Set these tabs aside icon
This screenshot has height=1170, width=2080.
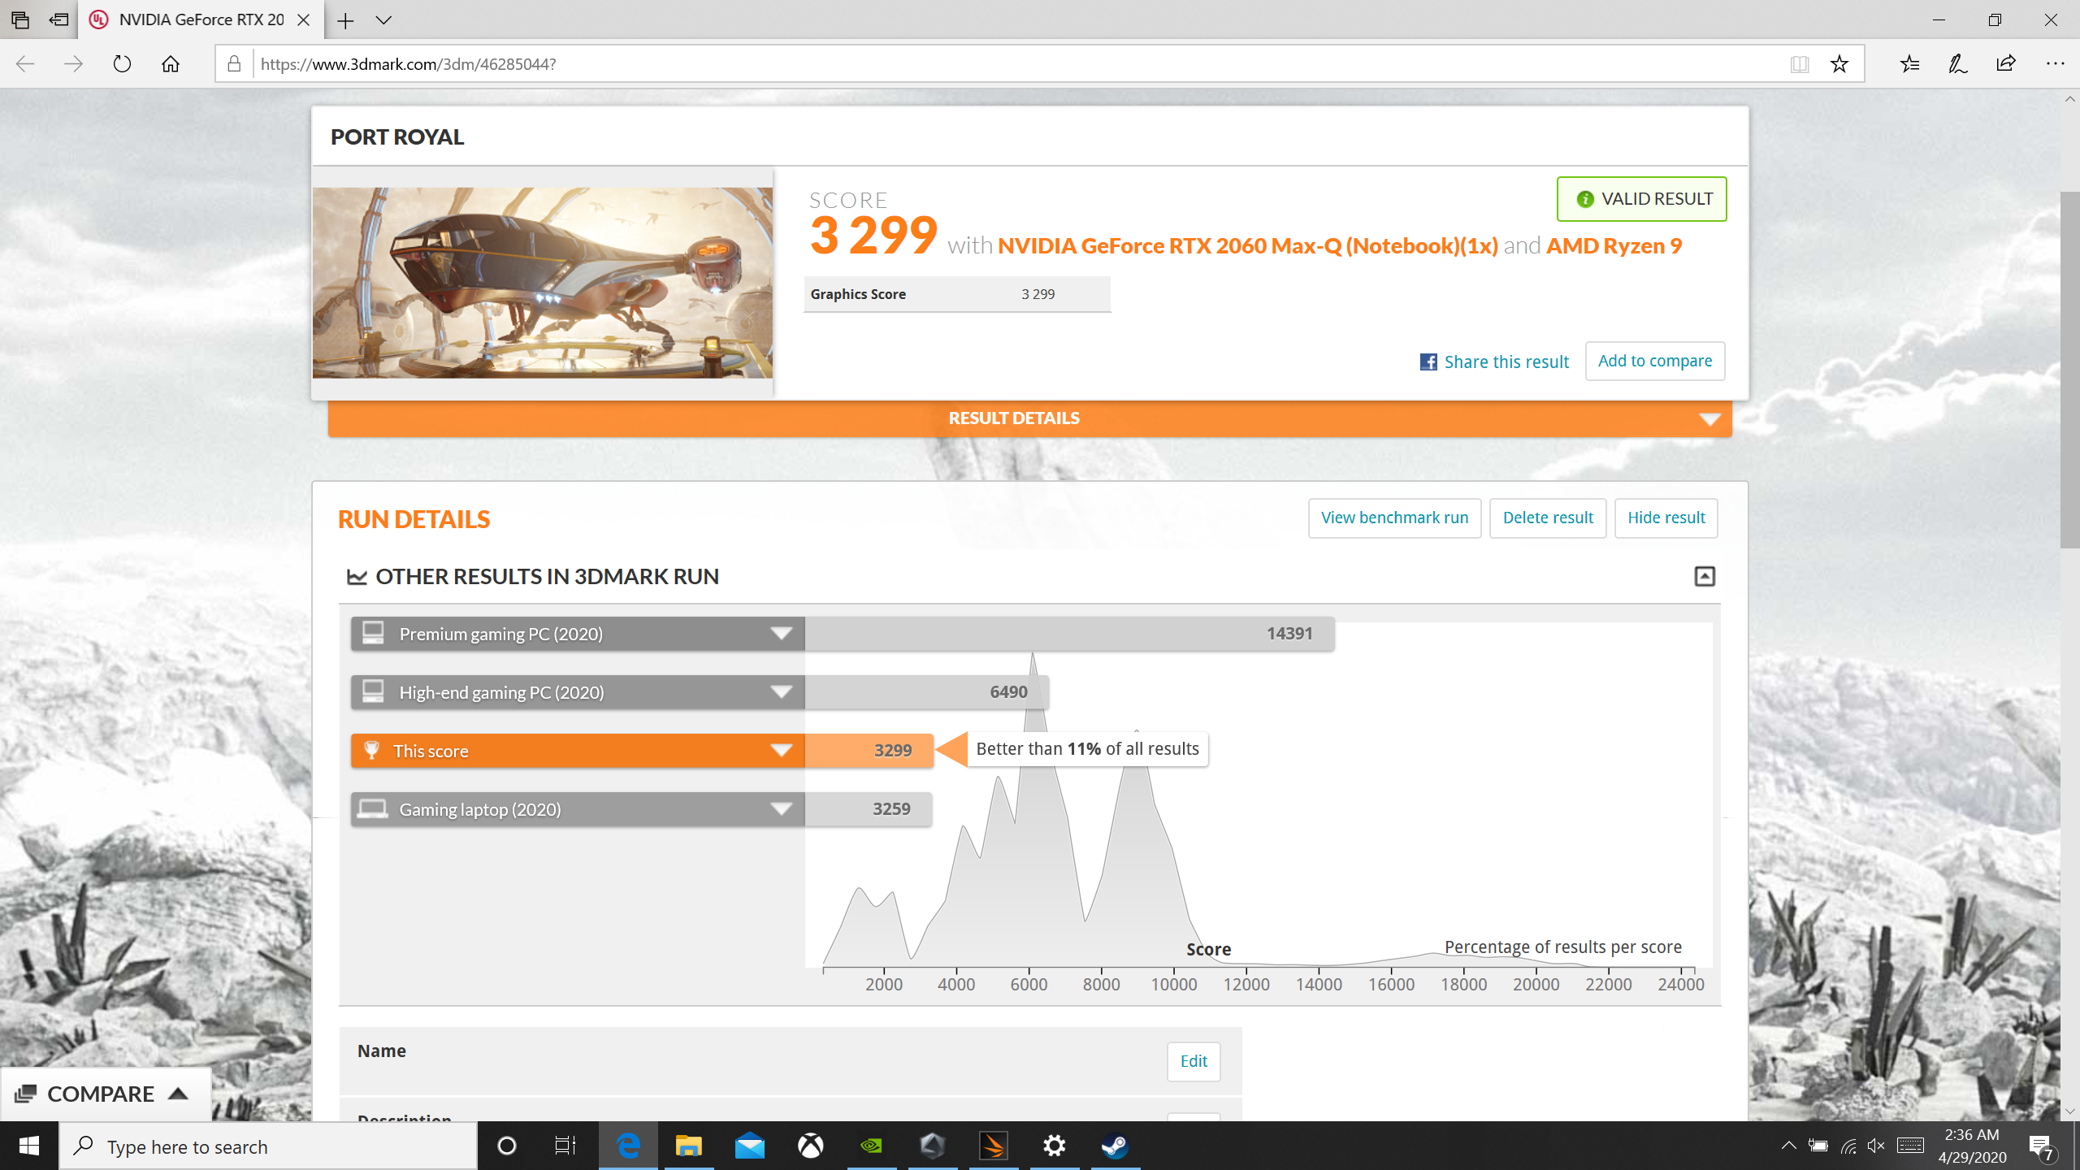click(58, 19)
